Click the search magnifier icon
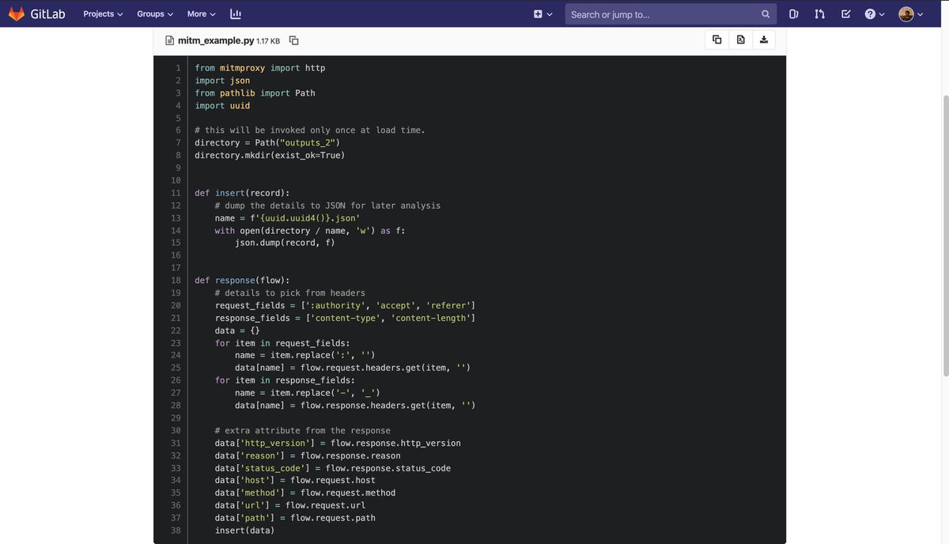 coord(765,13)
